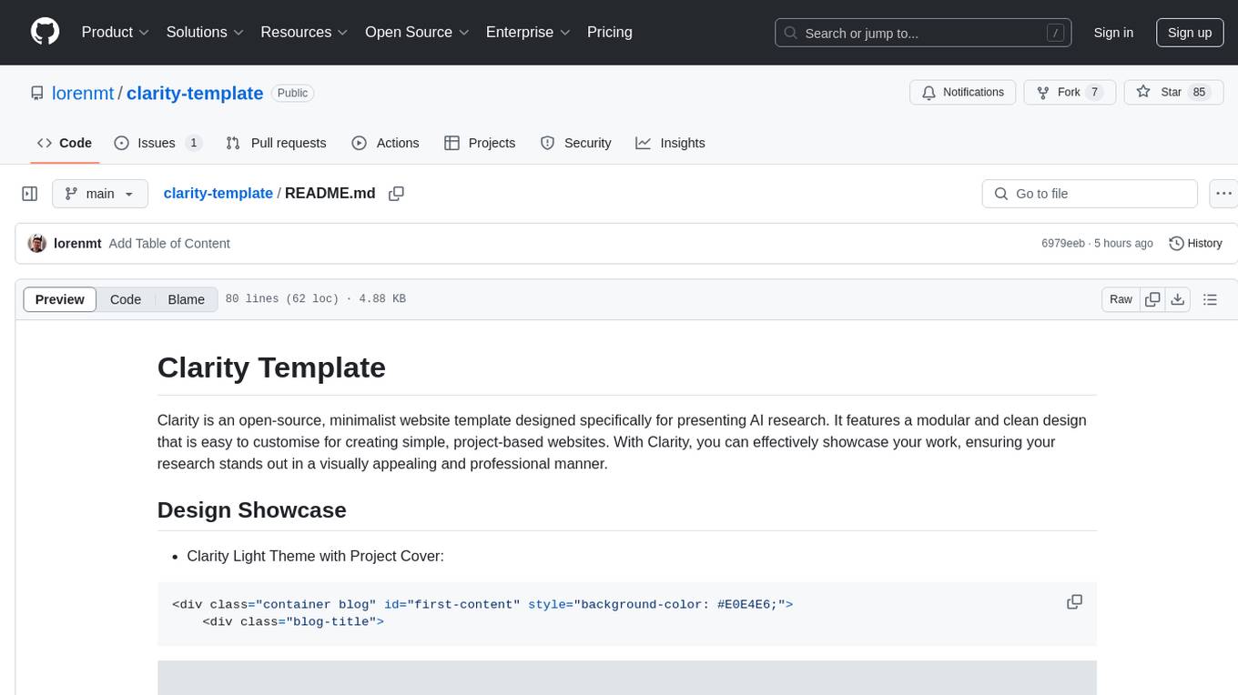Screen dimensions: 1238x695
Task: Click the Notifications bell button
Action: (x=962, y=92)
